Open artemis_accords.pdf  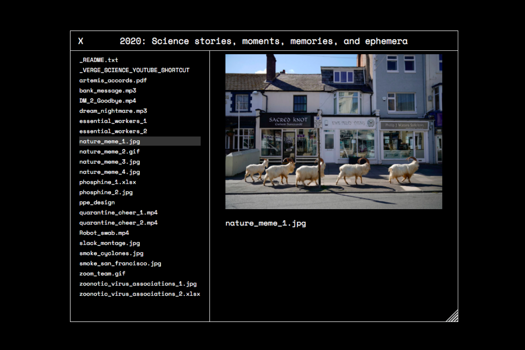tap(113, 80)
